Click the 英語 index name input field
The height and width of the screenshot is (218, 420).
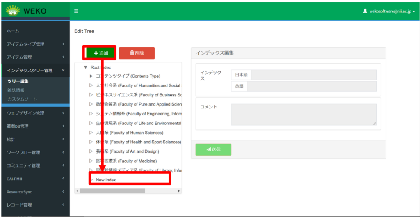[311, 86]
